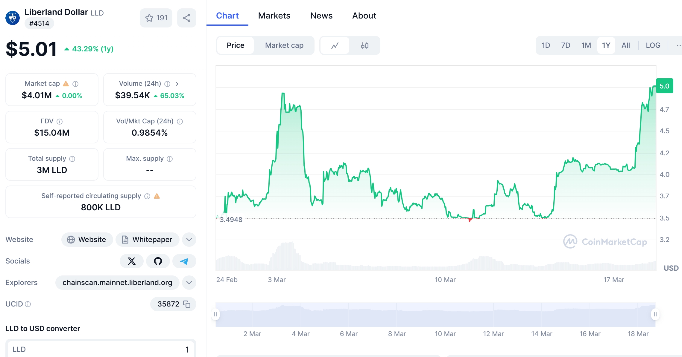Open the Whitepaper link
The height and width of the screenshot is (357, 682).
(148, 240)
